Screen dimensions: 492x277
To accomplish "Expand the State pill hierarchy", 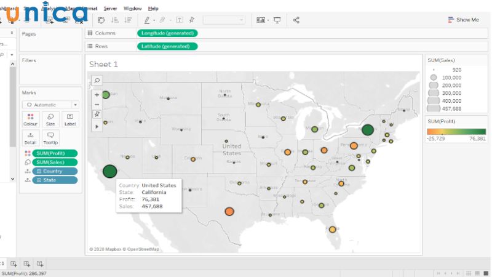I will pos(38,180).
